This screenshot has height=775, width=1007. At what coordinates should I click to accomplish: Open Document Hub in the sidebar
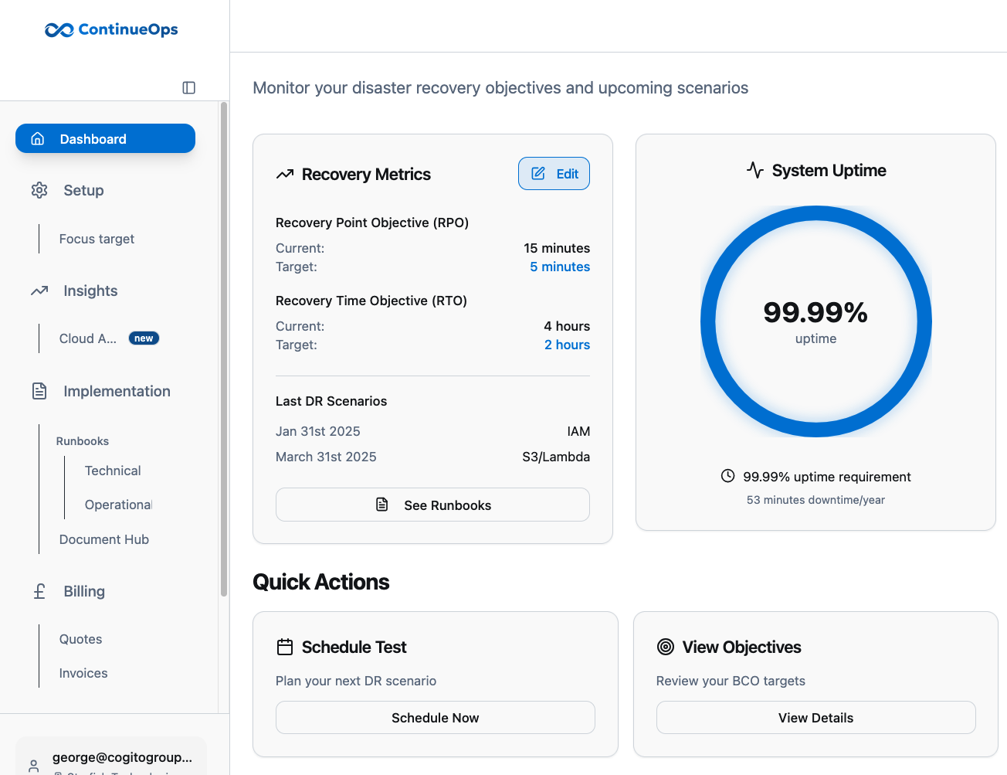(104, 539)
